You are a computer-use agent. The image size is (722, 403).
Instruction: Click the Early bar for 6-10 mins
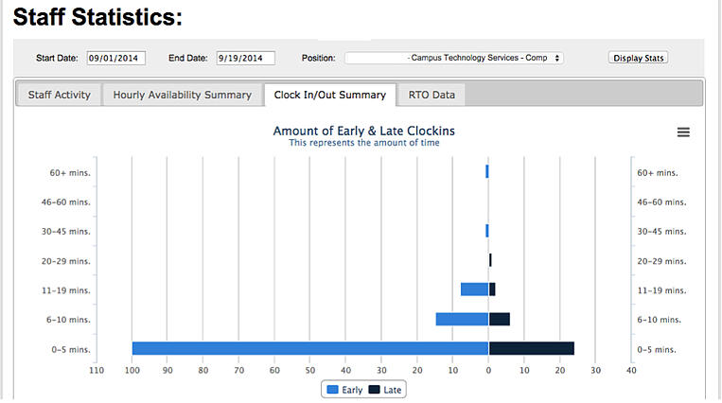coord(462,319)
